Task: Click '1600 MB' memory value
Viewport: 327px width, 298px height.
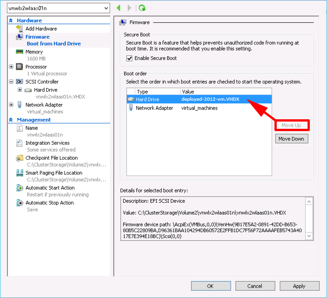Action: (36, 59)
